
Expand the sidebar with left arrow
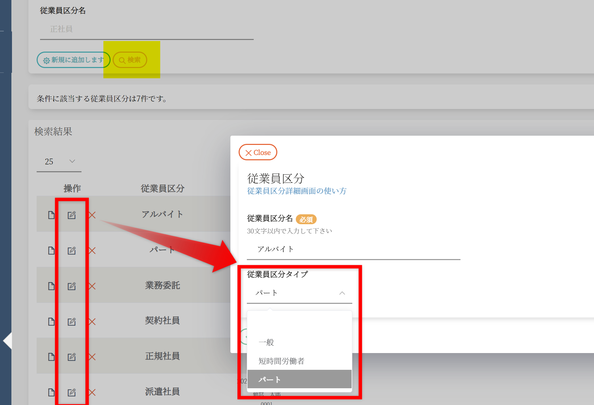pyautogui.click(x=8, y=341)
